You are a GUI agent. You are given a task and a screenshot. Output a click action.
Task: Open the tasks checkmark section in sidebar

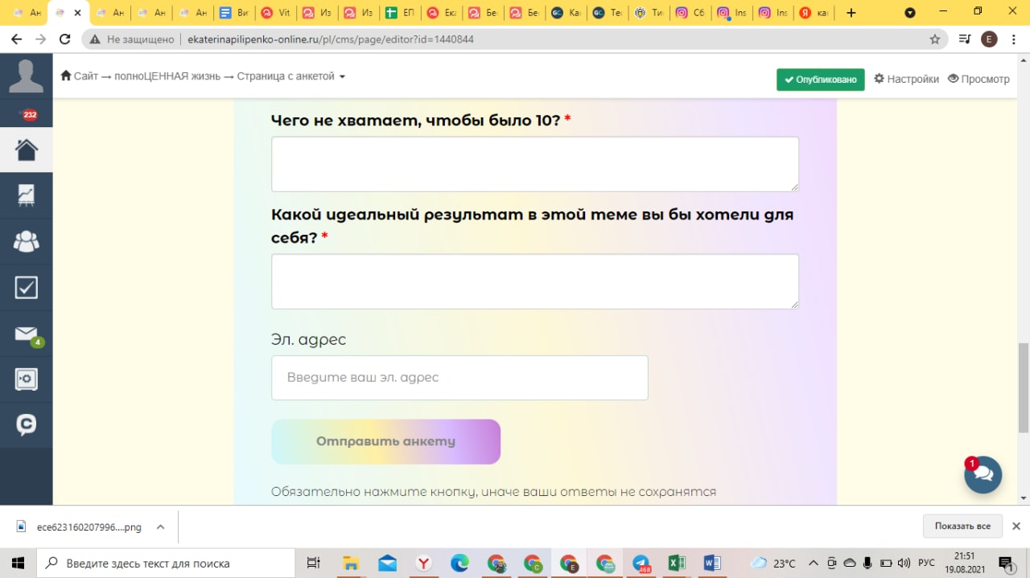point(26,287)
